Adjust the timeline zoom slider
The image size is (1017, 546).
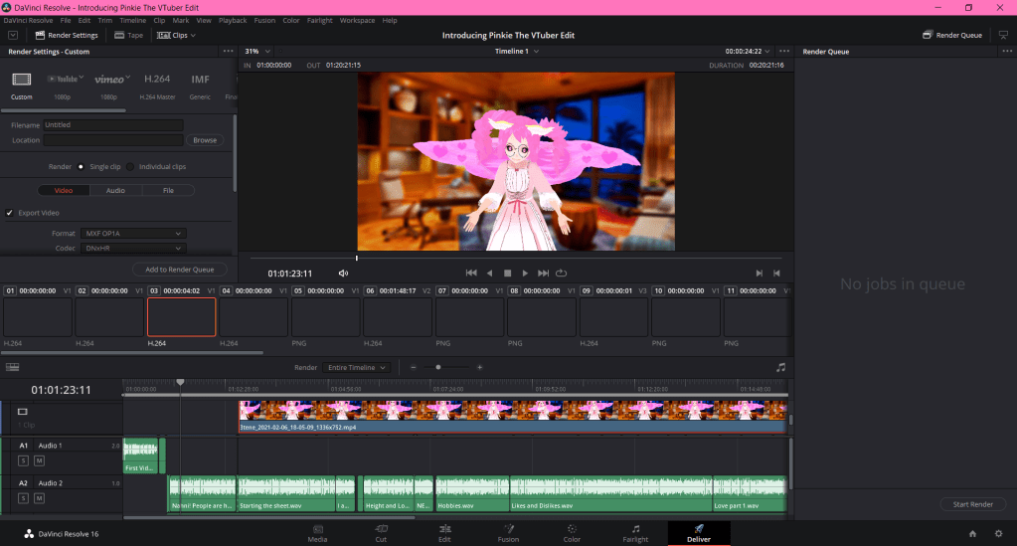click(x=438, y=367)
